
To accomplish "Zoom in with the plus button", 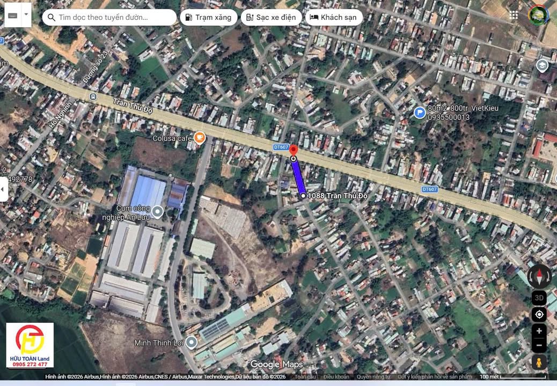I will (539, 331).
